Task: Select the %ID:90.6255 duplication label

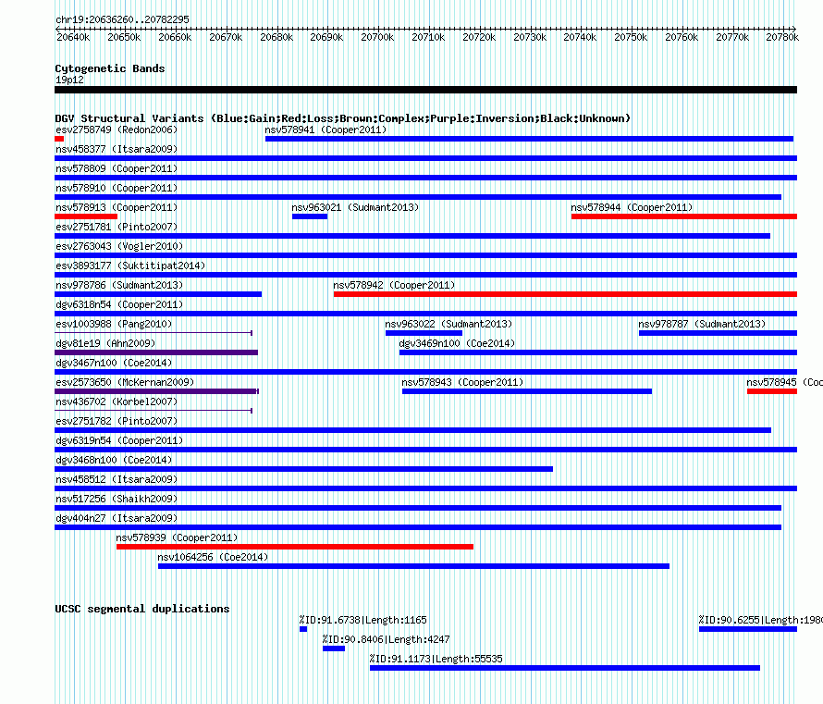Action: tap(760, 620)
